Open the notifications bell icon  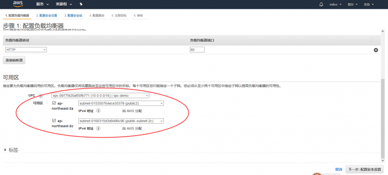(x=321, y=5)
